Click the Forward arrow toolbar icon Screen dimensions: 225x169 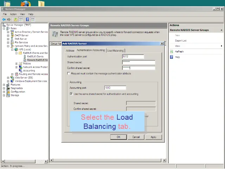coord(9,19)
